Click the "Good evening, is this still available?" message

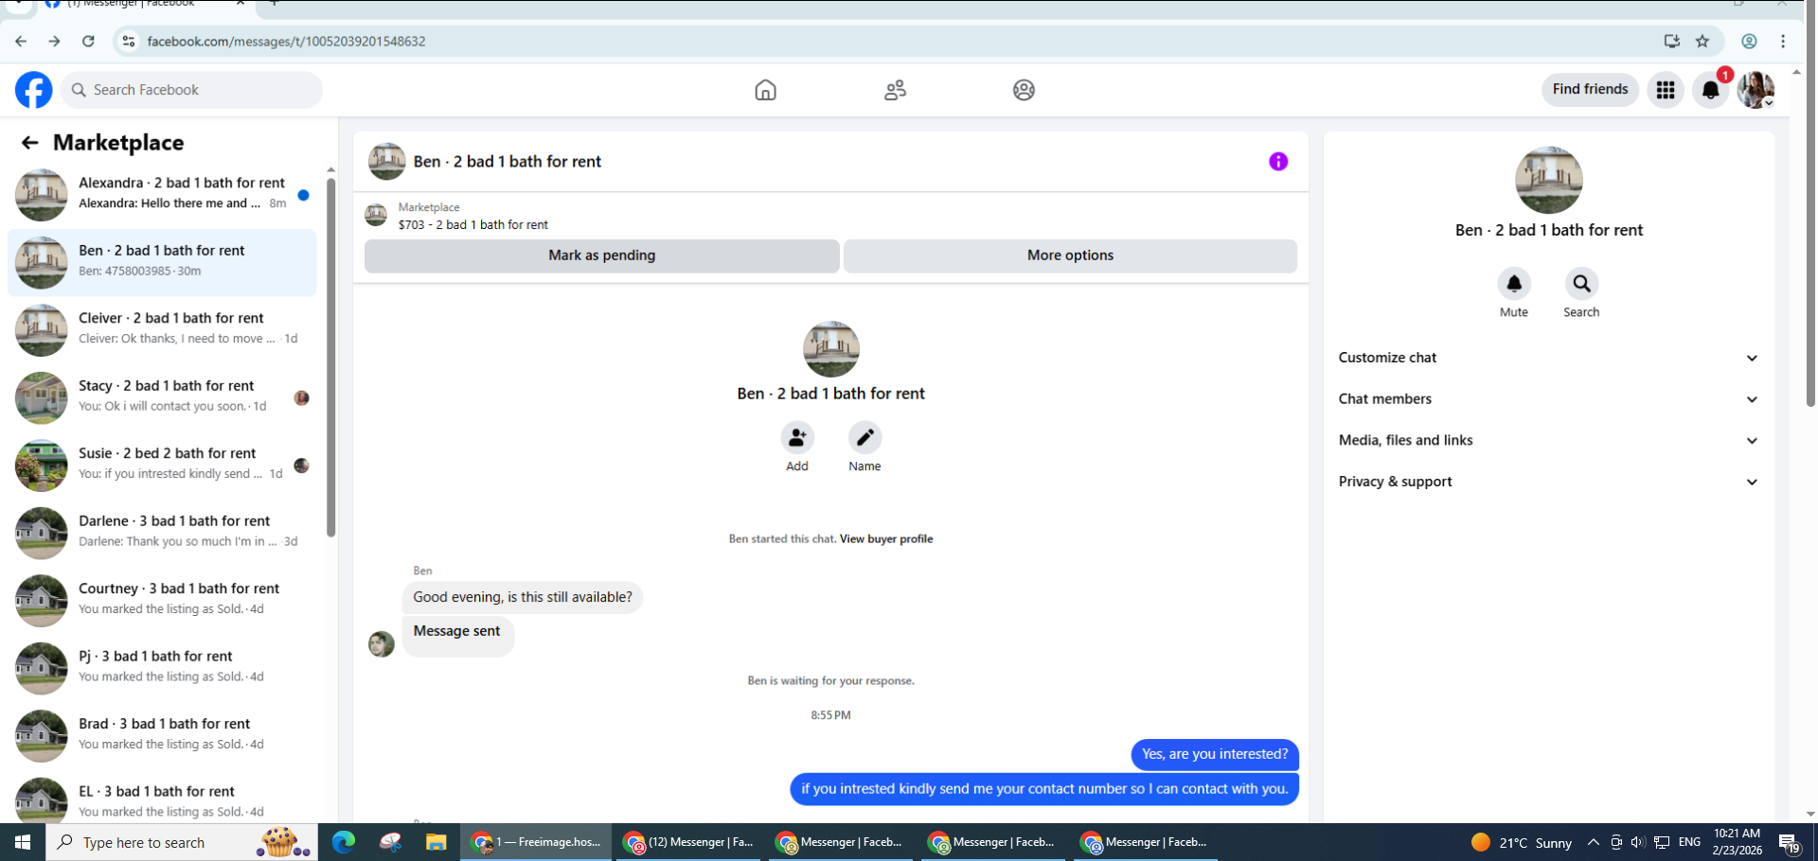point(523,598)
